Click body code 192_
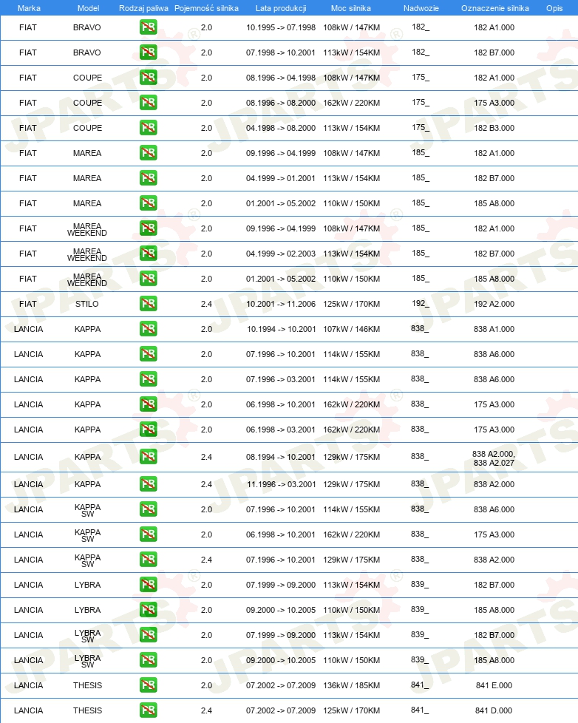This screenshot has height=723, width=578. (421, 303)
